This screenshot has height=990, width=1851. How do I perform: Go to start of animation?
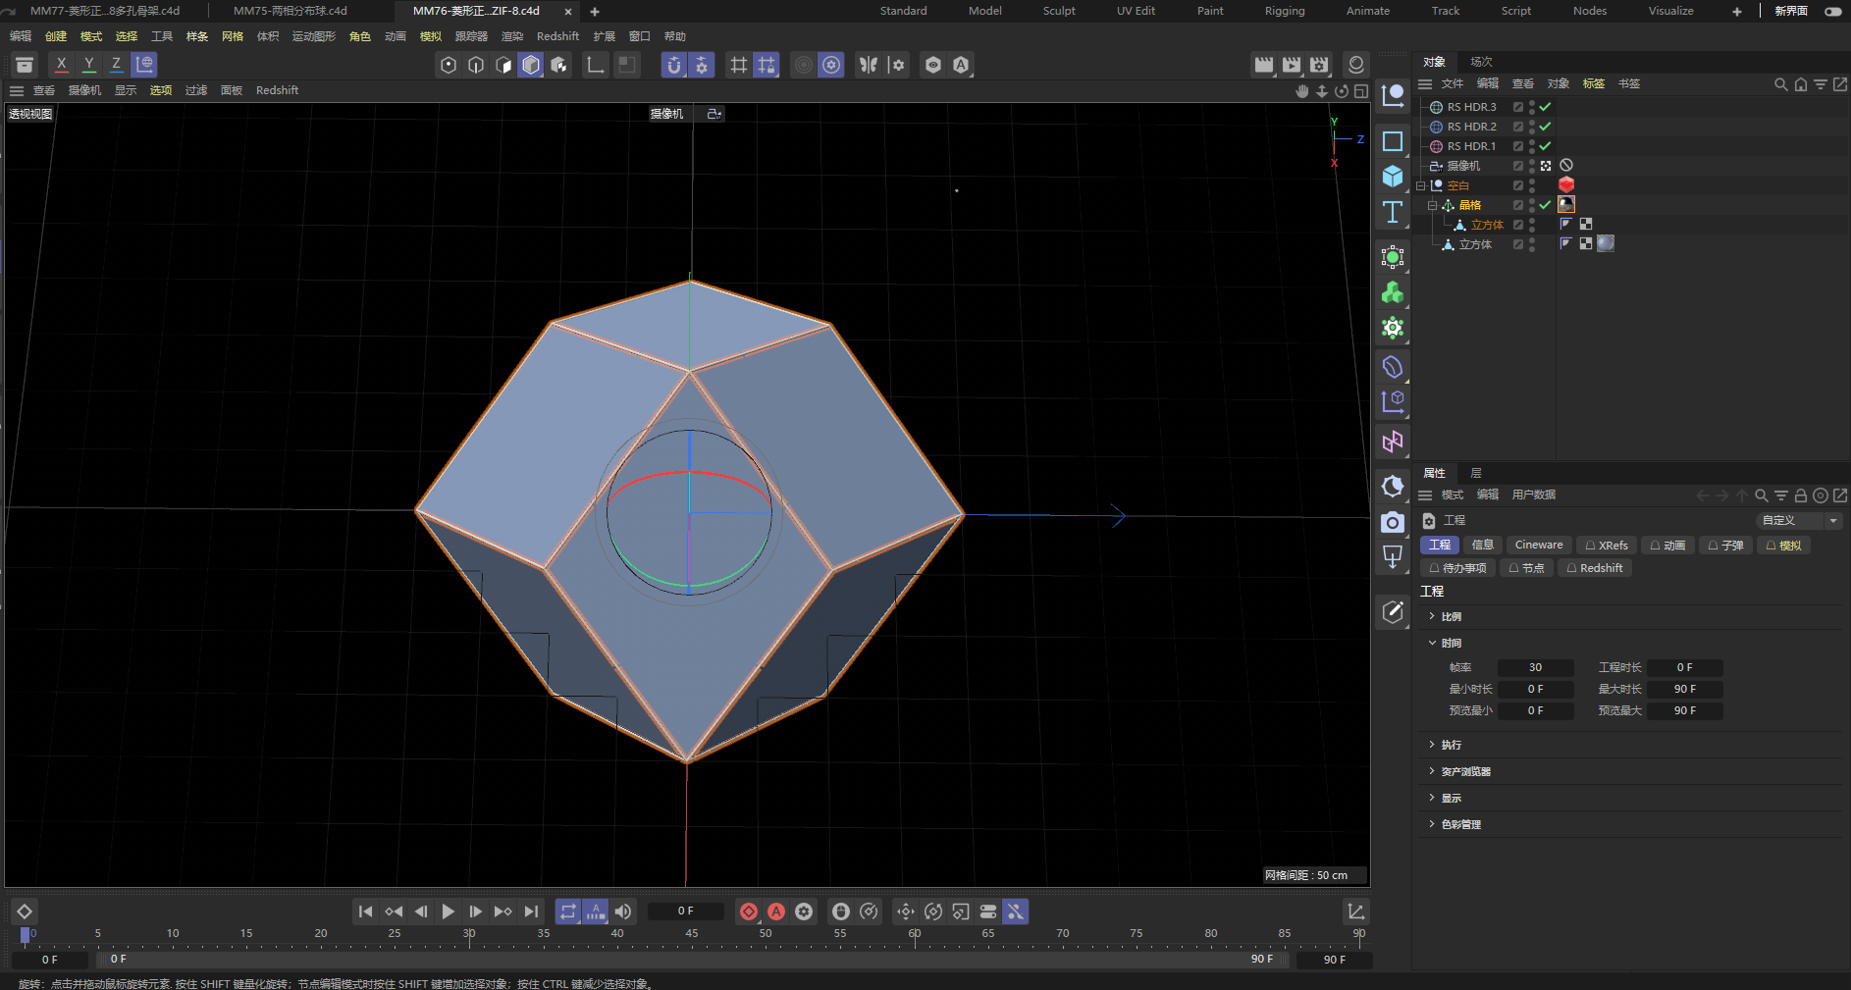coord(365,912)
